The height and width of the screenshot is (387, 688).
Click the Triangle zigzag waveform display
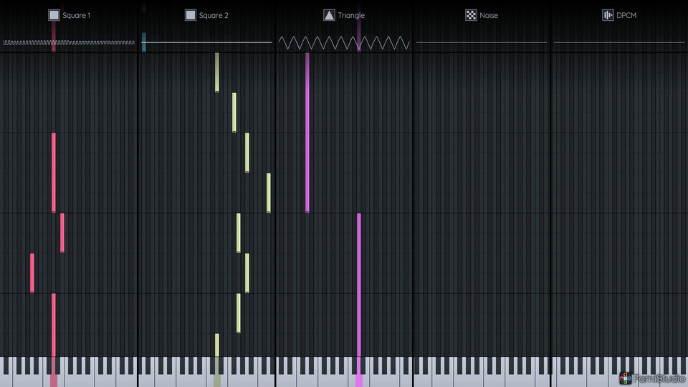pos(344,42)
